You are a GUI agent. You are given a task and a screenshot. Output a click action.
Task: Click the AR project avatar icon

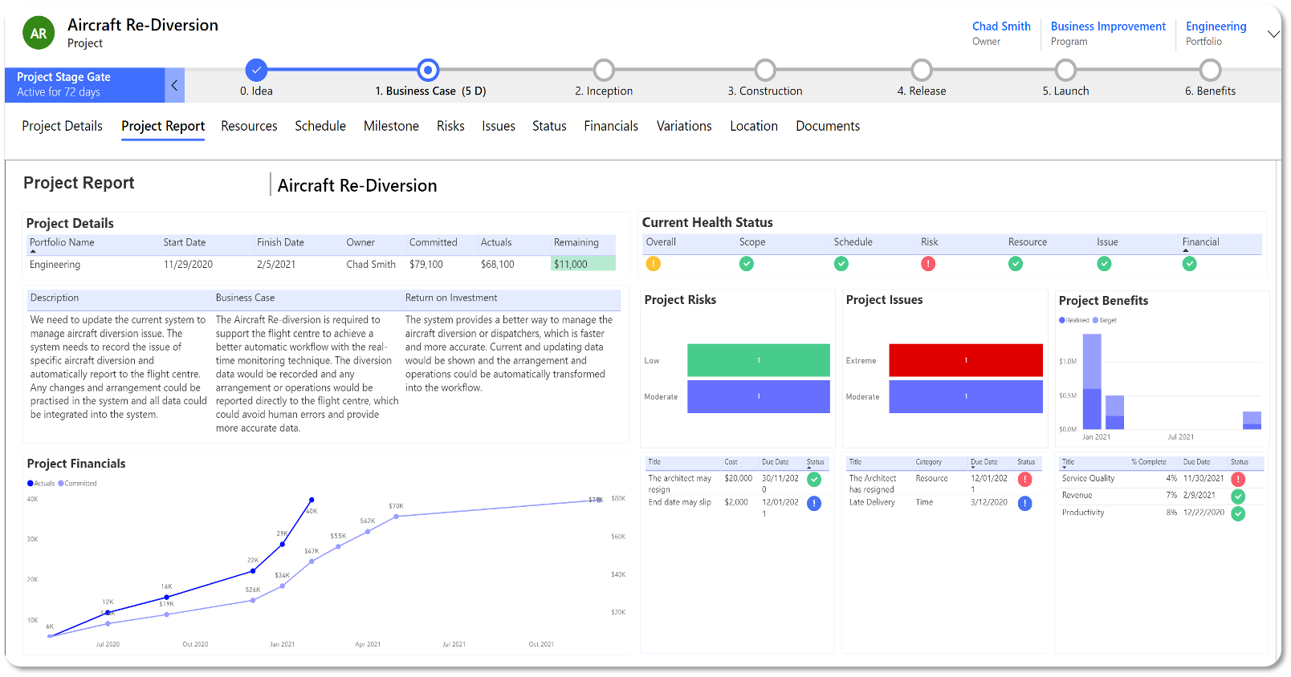[39, 34]
